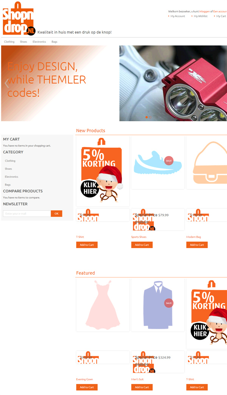Open the blue Sports Shoes product image
This screenshot has height=395, width=227.
(x=158, y=163)
